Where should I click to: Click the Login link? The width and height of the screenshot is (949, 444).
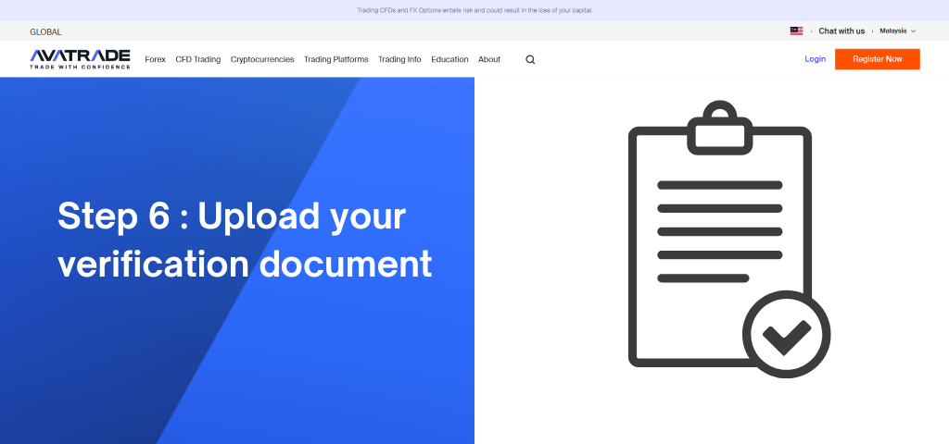tap(815, 58)
